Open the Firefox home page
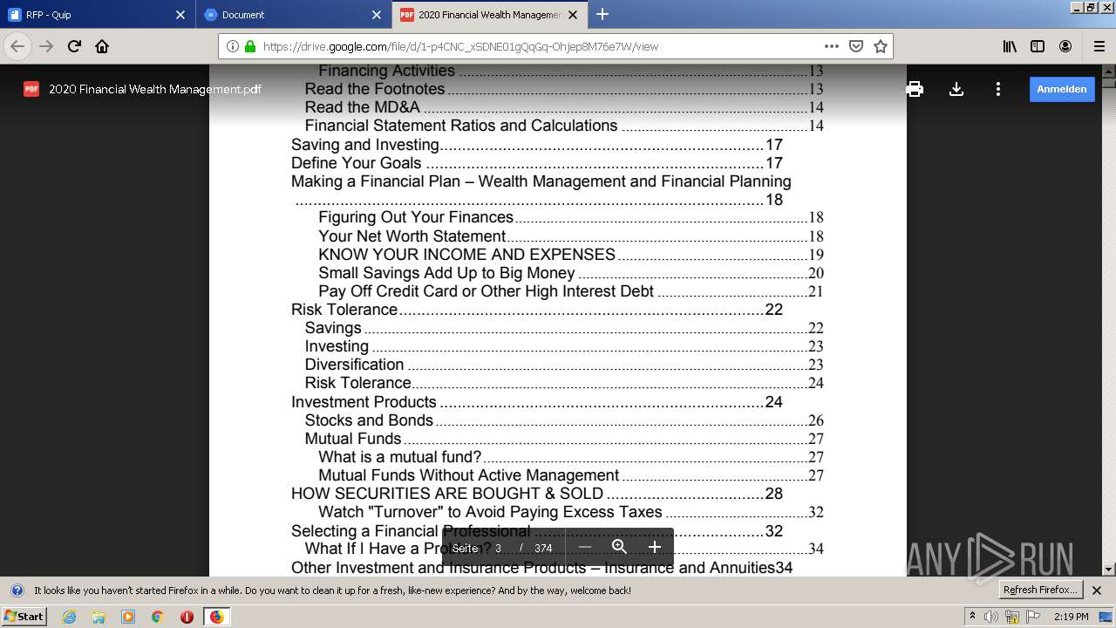This screenshot has width=1116, height=628. 102,46
